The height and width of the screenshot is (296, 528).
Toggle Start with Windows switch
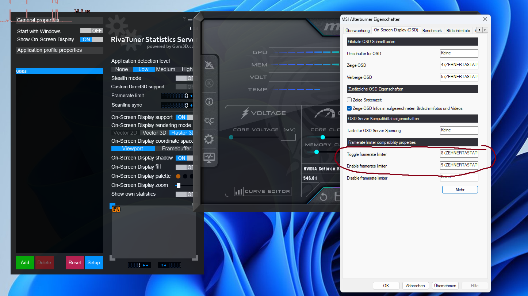tap(92, 31)
